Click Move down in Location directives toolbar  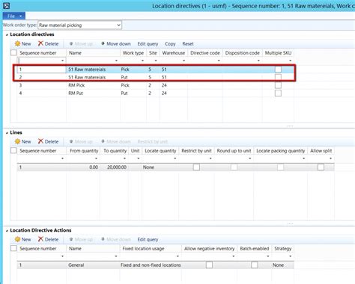116,44
